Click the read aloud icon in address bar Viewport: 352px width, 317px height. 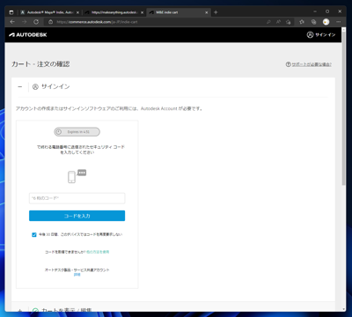coord(278,22)
